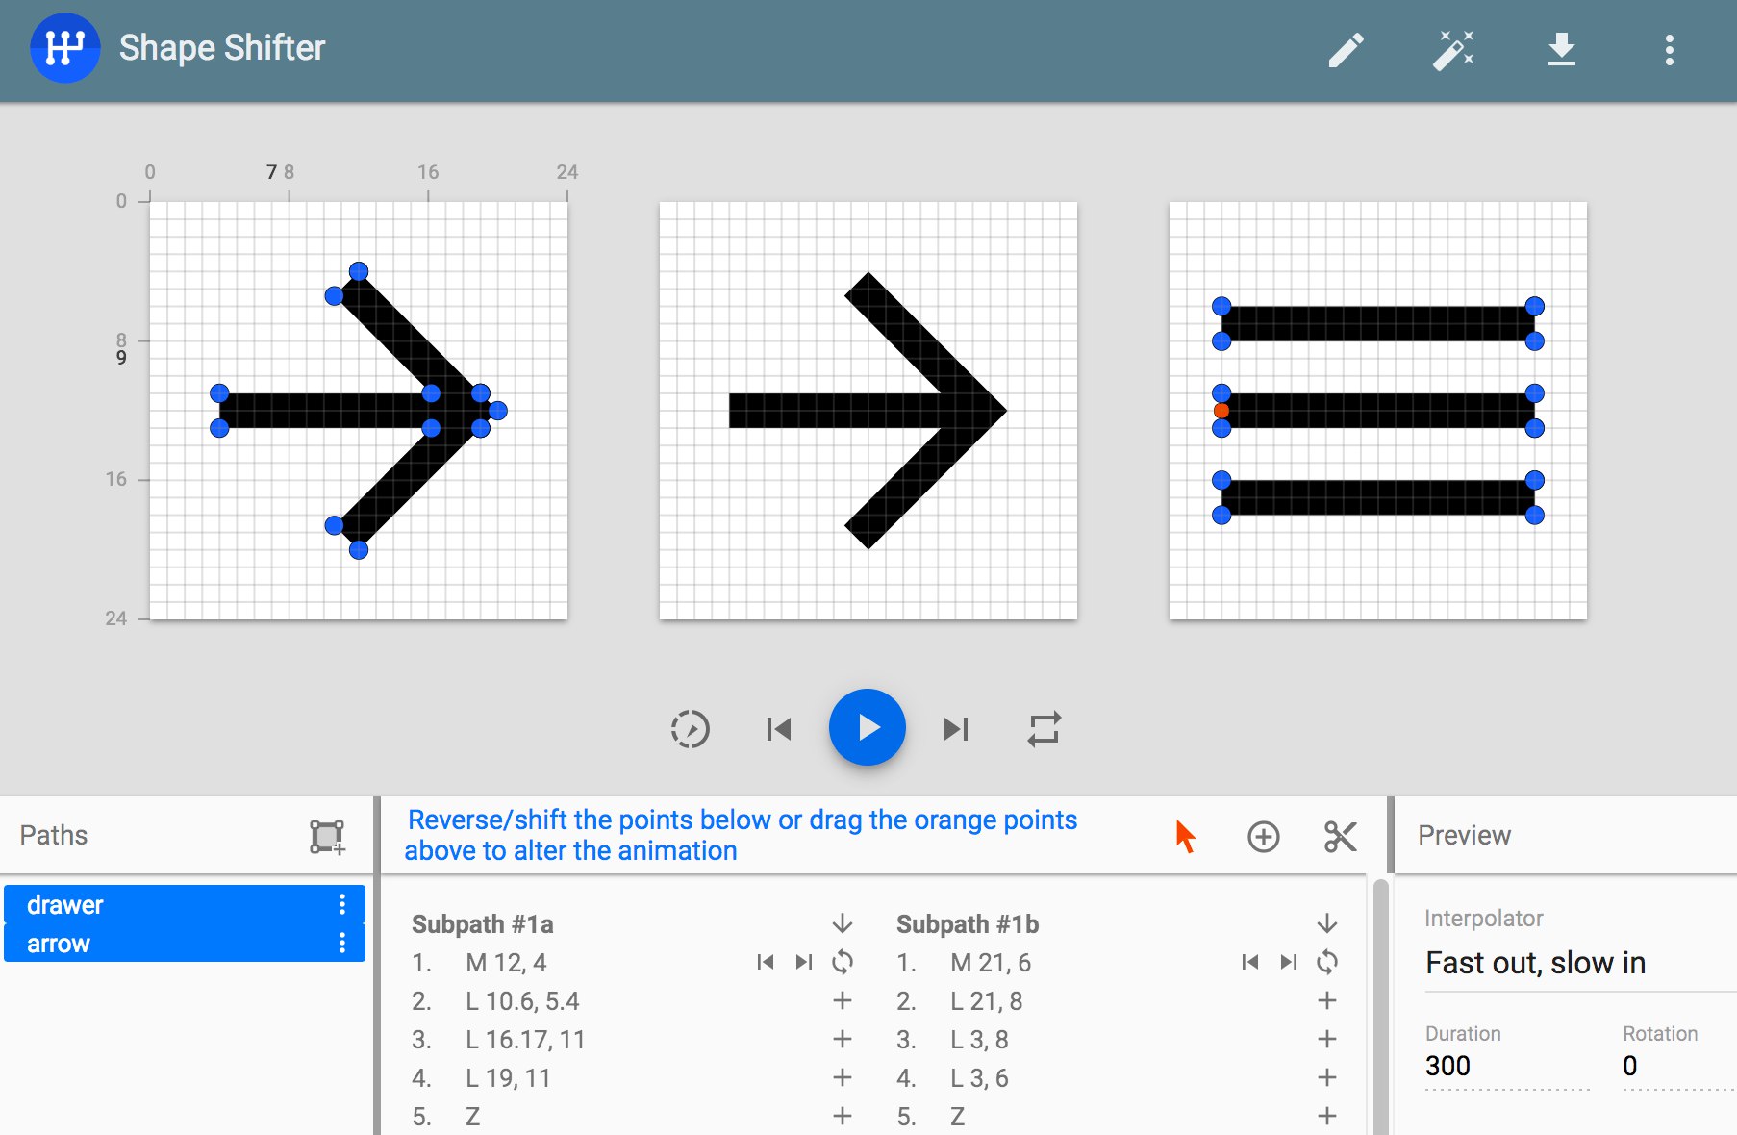Add point after L 10.6, 5.4
This screenshot has width=1737, height=1135.
[843, 1000]
